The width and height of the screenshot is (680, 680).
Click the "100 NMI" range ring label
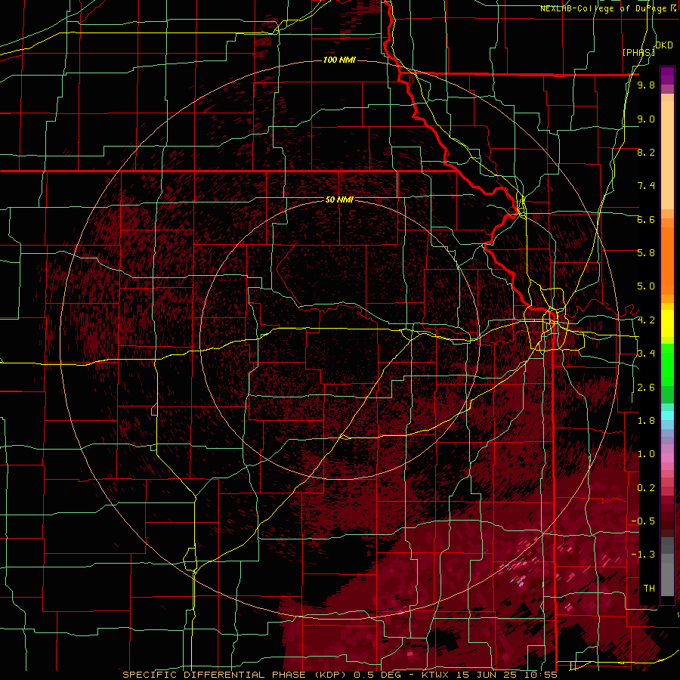pos(339,60)
